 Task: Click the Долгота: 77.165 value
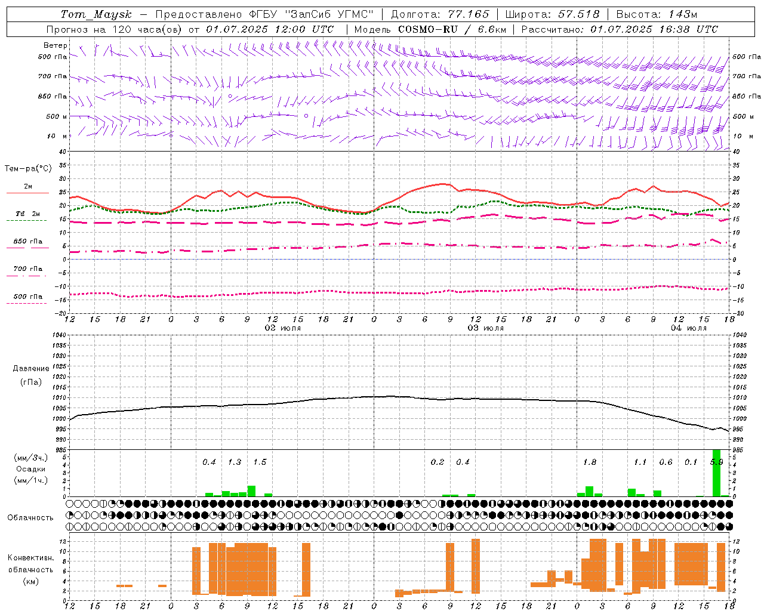click(x=440, y=14)
